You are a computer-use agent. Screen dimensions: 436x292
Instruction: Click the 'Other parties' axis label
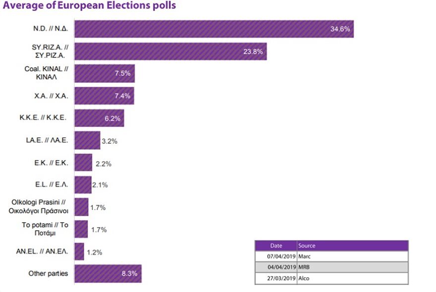click(x=49, y=274)
